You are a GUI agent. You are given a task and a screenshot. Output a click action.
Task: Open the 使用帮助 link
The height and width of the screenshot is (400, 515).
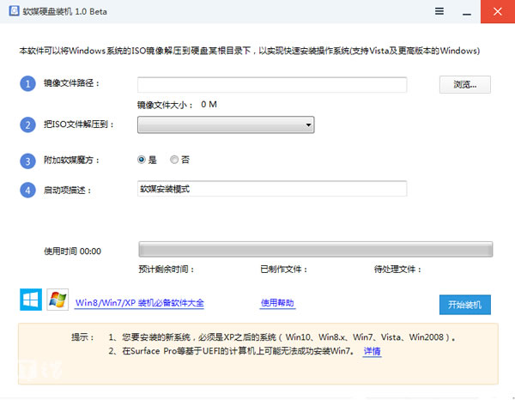tap(277, 303)
